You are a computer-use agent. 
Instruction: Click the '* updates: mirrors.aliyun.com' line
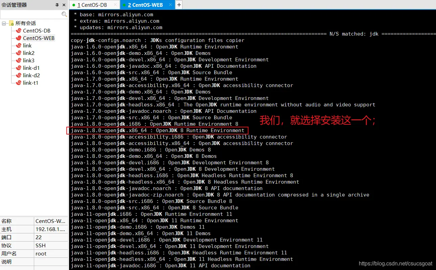118,27
